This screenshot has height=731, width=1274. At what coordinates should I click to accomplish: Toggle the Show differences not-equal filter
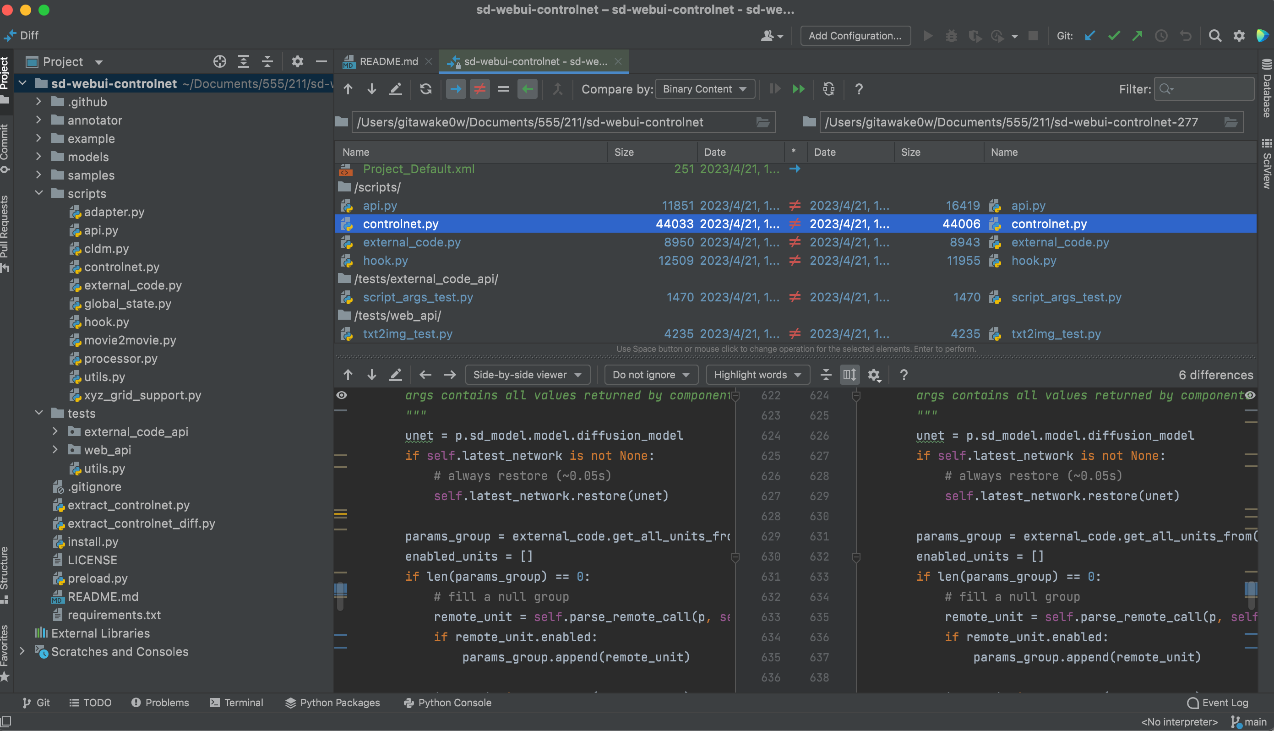coord(480,89)
